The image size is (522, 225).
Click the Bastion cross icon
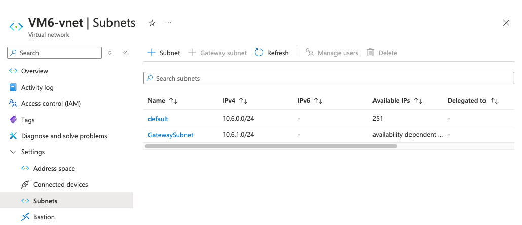(25, 217)
